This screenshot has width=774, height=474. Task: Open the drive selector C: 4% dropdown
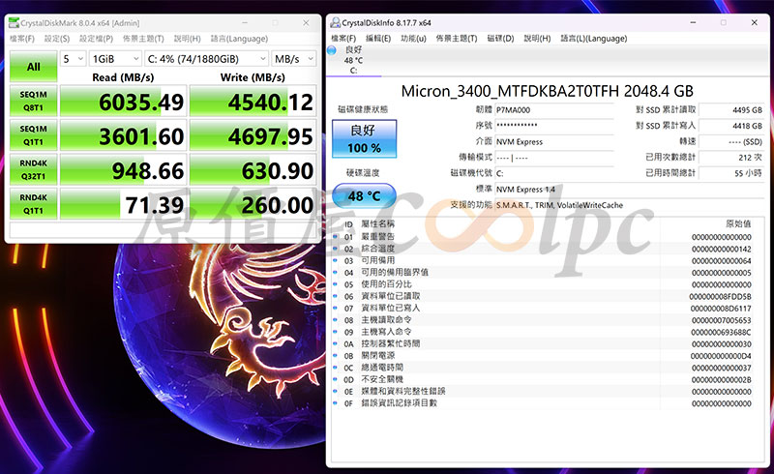[x=206, y=59]
